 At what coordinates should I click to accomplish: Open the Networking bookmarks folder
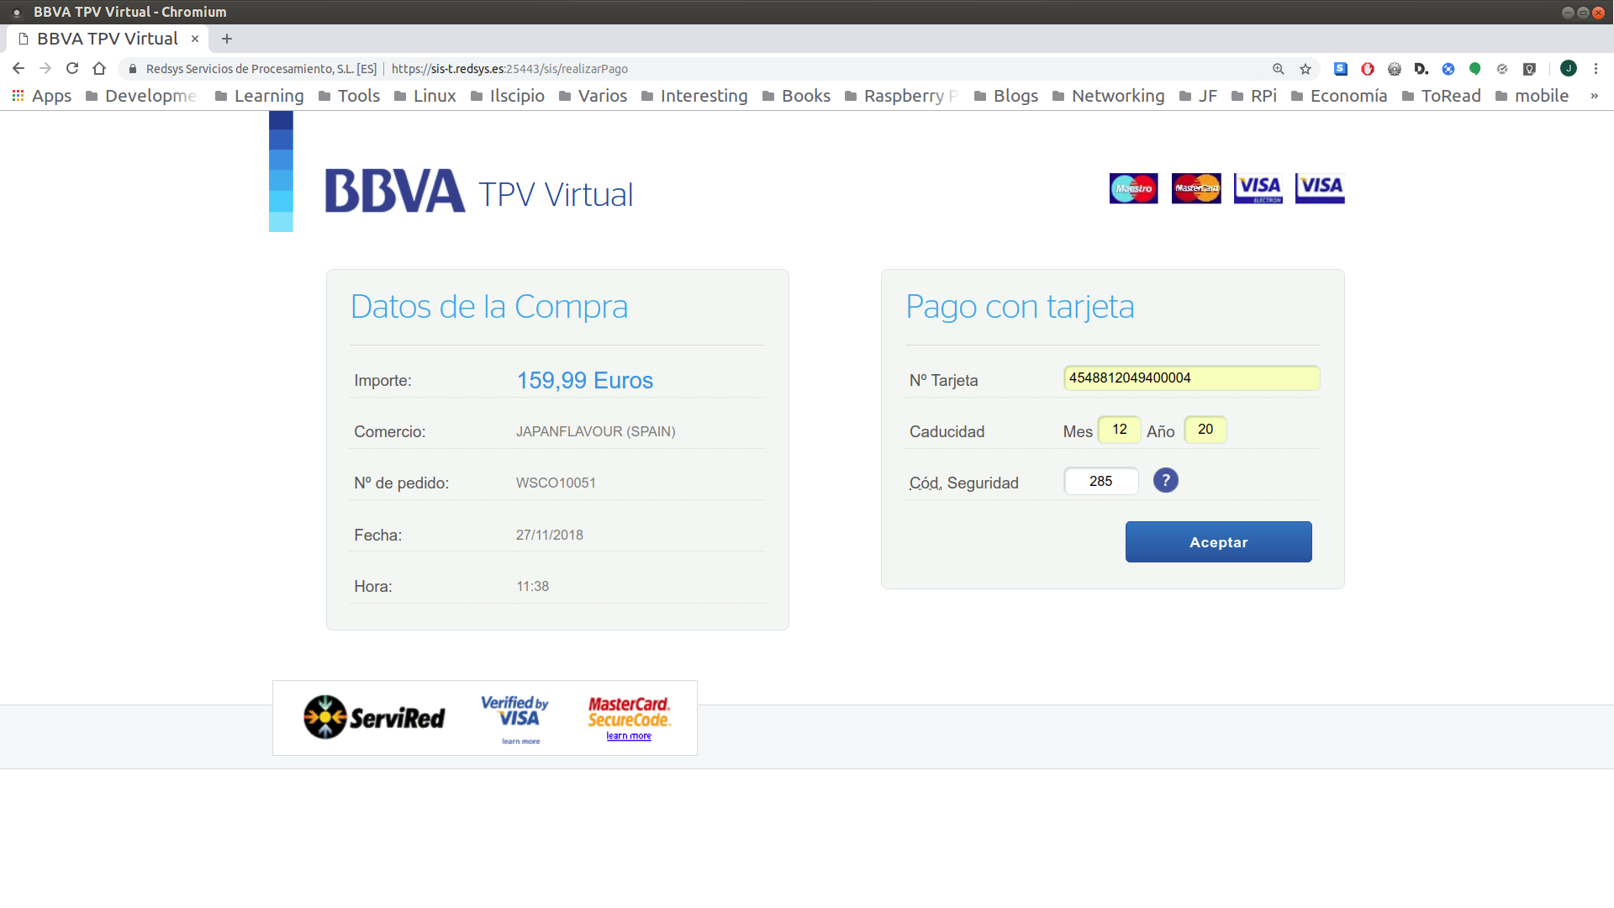(x=1108, y=96)
